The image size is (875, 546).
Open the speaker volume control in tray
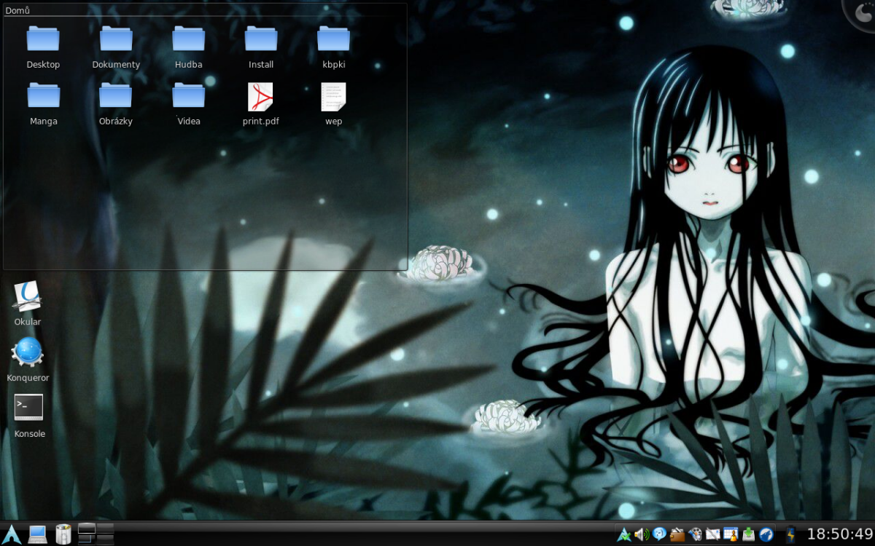pyautogui.click(x=642, y=534)
